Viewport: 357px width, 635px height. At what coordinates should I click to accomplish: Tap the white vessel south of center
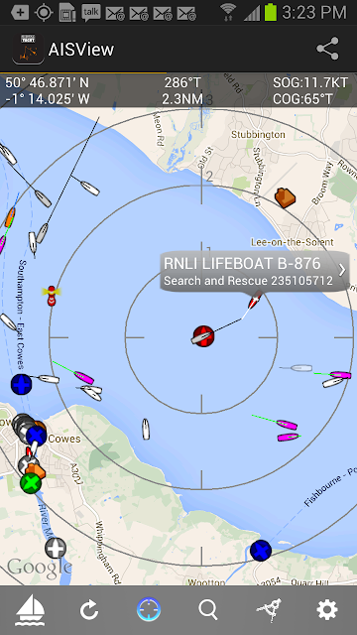[146, 430]
